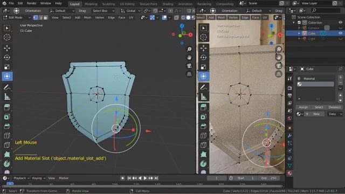The height and width of the screenshot is (194, 345).
Task: Select the Annotate tool in left viewport
Action: [x=7, y=87]
